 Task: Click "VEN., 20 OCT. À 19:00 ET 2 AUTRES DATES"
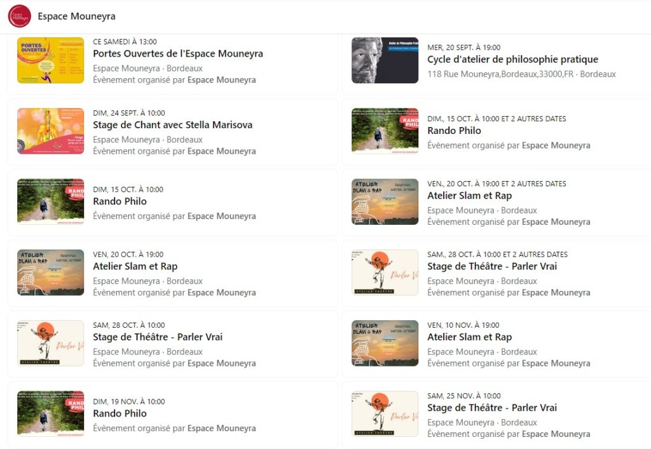[497, 184]
